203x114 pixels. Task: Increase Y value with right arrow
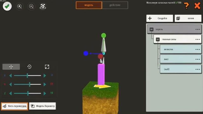[x=45, y=85]
